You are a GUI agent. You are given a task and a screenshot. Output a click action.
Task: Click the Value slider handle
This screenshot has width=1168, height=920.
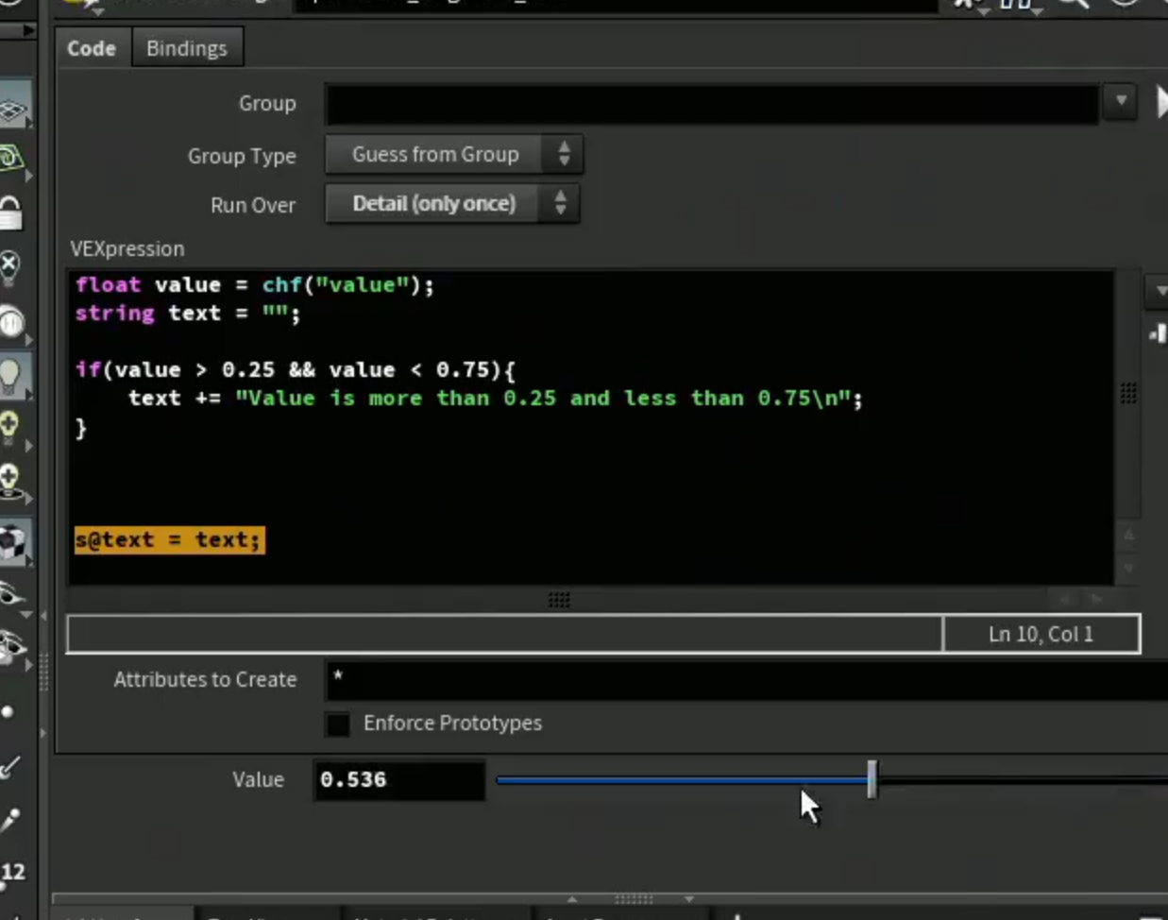tap(872, 779)
